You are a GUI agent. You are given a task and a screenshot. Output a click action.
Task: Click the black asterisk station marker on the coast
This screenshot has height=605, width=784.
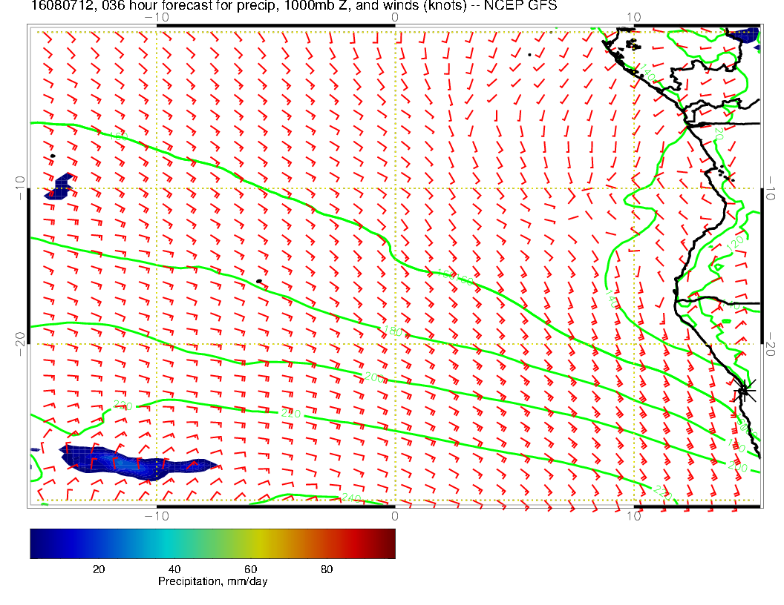[745, 390]
